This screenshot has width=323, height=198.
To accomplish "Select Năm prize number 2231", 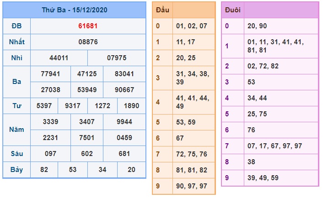I will click(x=50, y=138).
